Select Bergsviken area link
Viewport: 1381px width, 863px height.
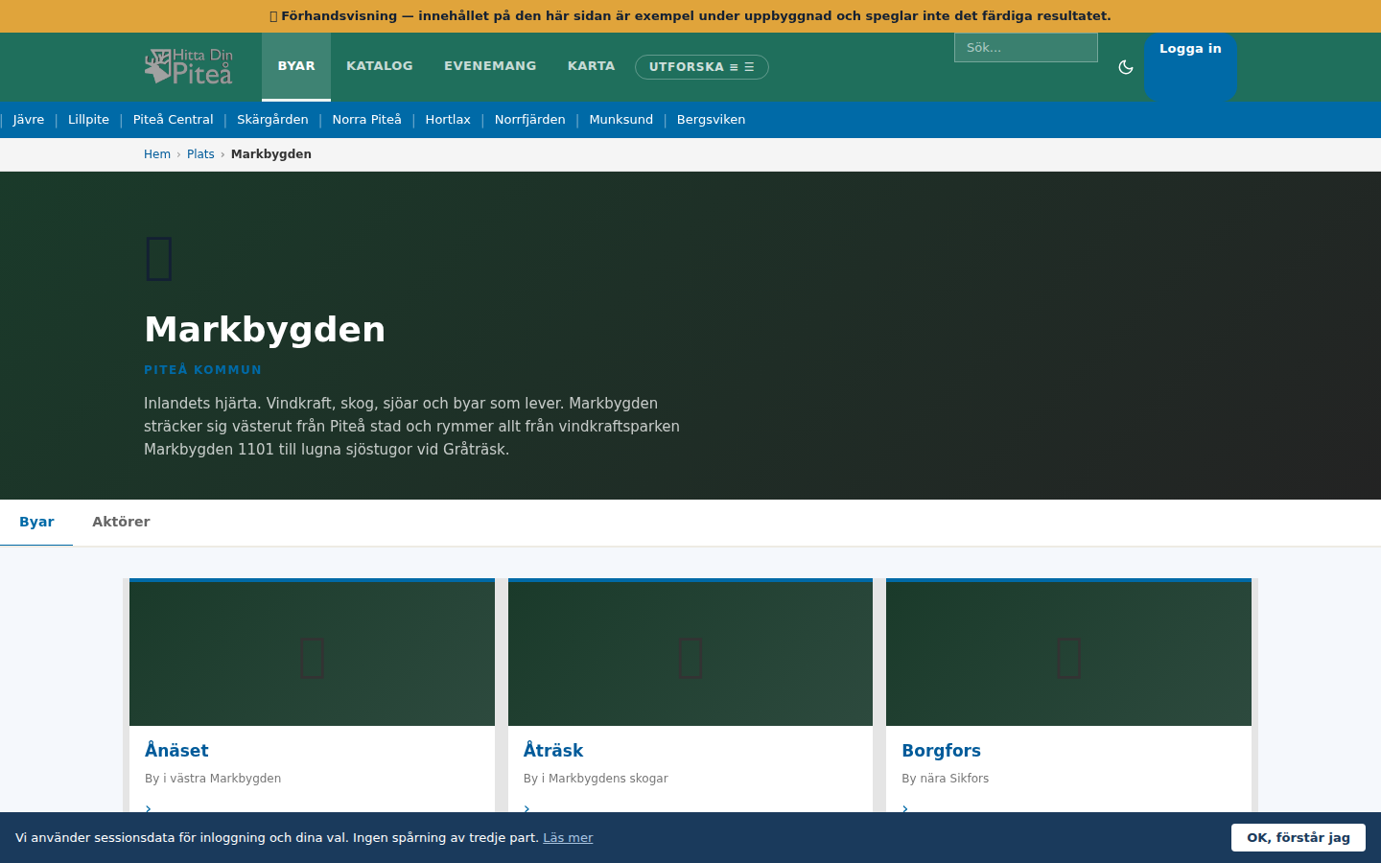(x=712, y=120)
